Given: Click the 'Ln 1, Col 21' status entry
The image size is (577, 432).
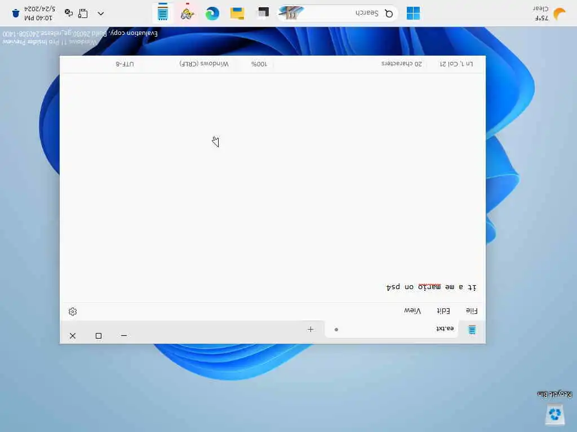Looking at the screenshot, I should (456, 64).
